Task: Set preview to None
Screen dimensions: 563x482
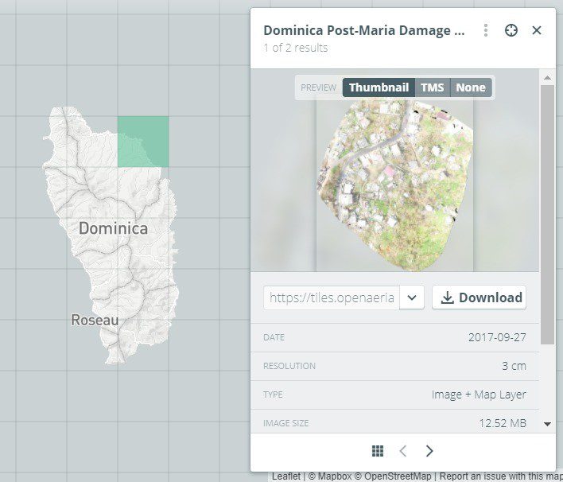Action: [471, 87]
